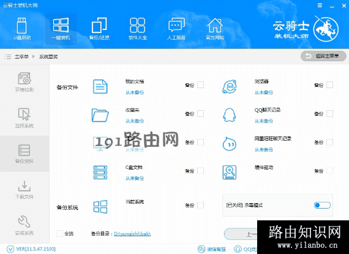Check the 备份 box for 当前系统
The image size is (349, 254).
click(x=201, y=205)
